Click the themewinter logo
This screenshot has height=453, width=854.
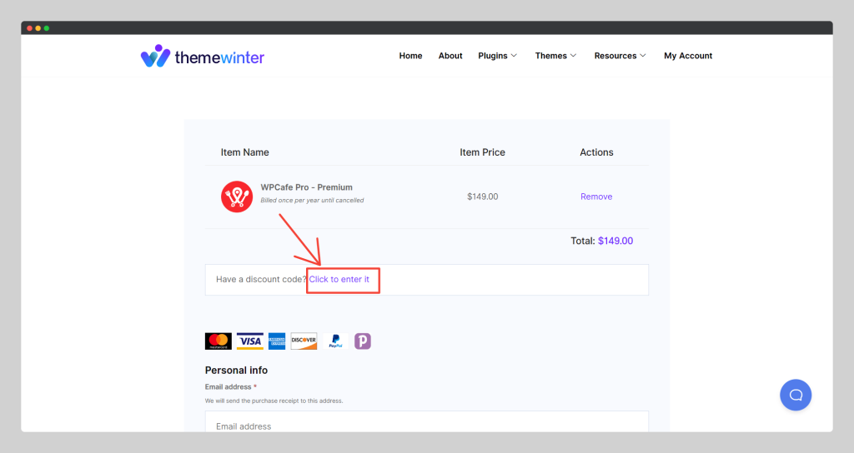(x=202, y=56)
